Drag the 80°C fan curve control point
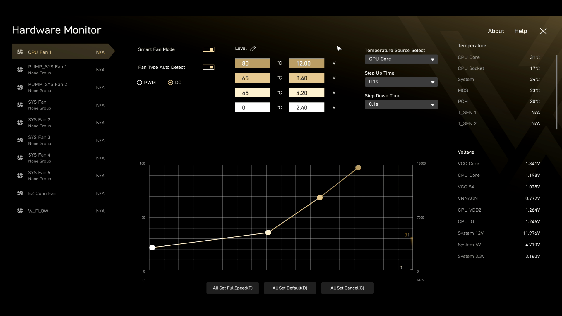 [x=358, y=167]
